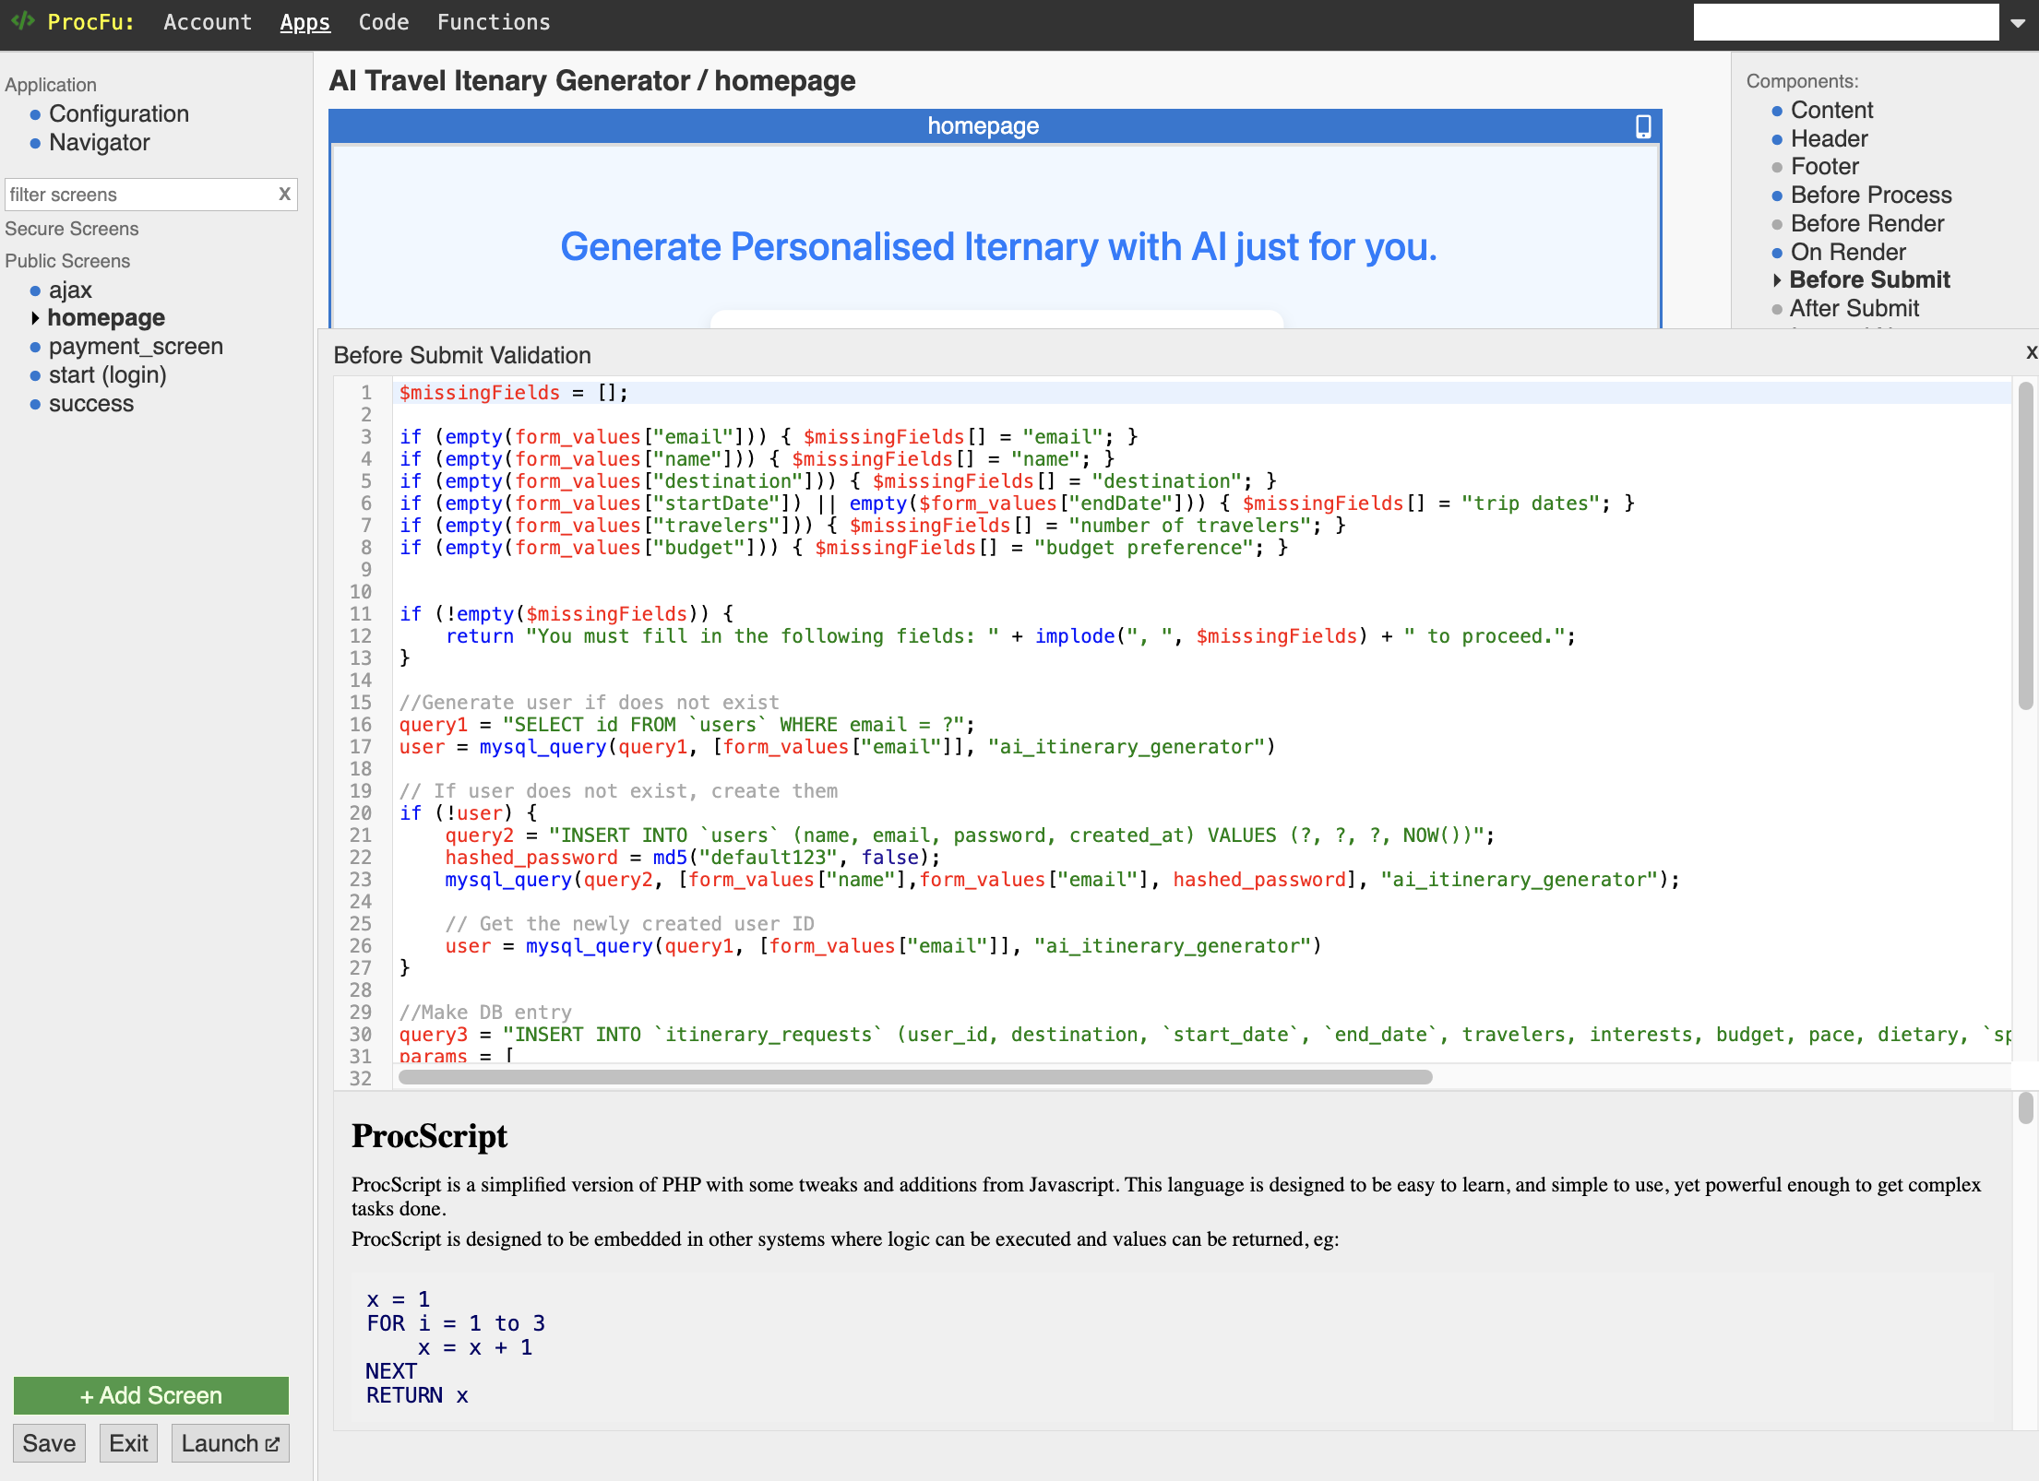This screenshot has height=1481, width=2039.
Task: Open the On Render component
Action: tap(1848, 252)
